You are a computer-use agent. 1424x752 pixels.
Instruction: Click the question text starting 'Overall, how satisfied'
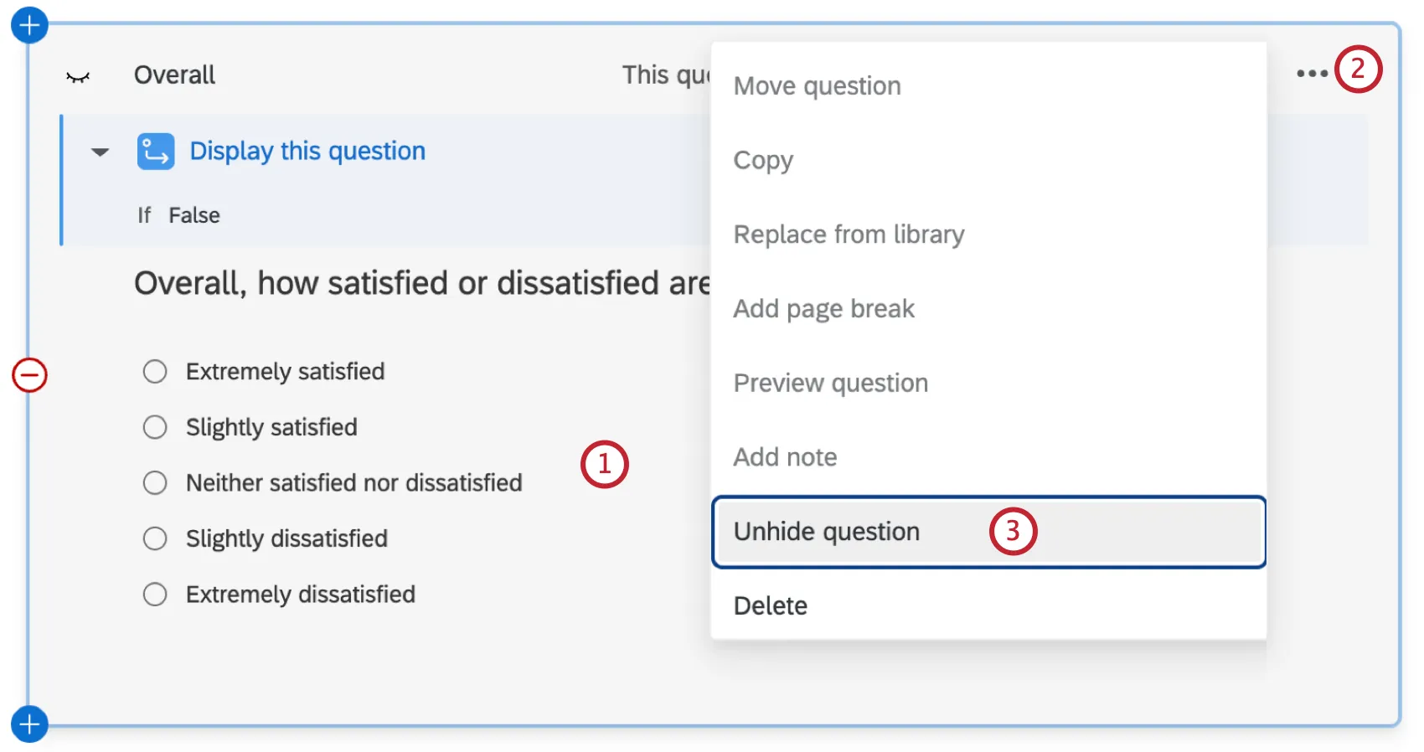click(x=422, y=284)
